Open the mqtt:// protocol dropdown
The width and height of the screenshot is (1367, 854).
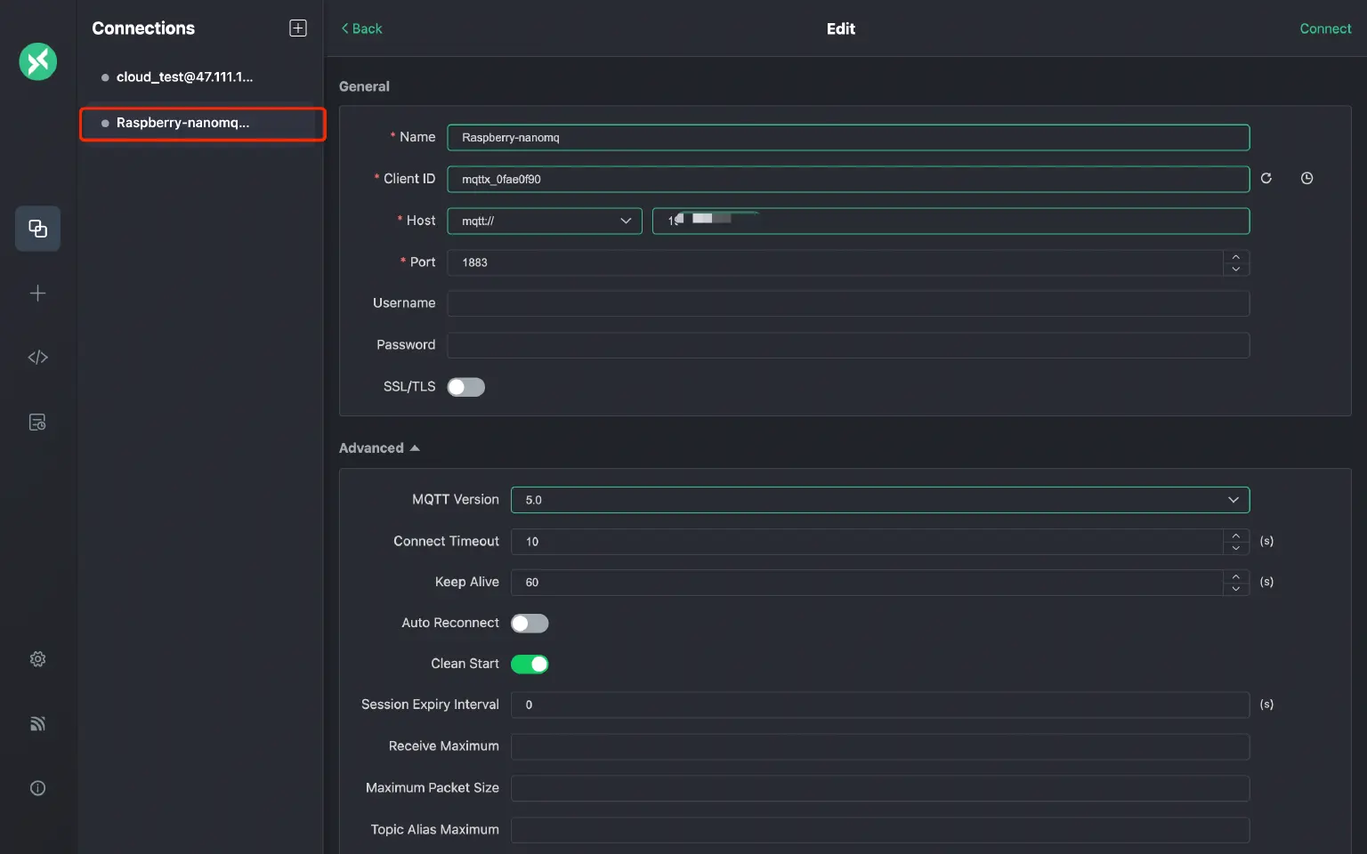(544, 221)
